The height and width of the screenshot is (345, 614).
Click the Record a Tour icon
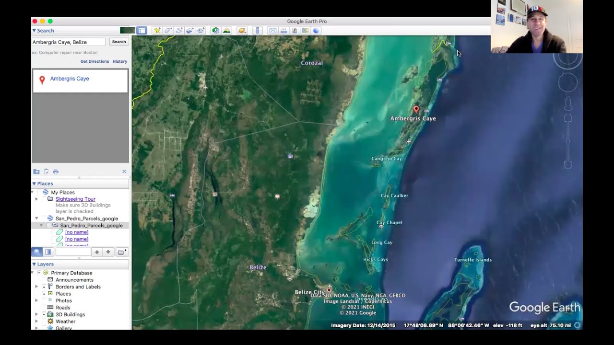[x=201, y=30]
